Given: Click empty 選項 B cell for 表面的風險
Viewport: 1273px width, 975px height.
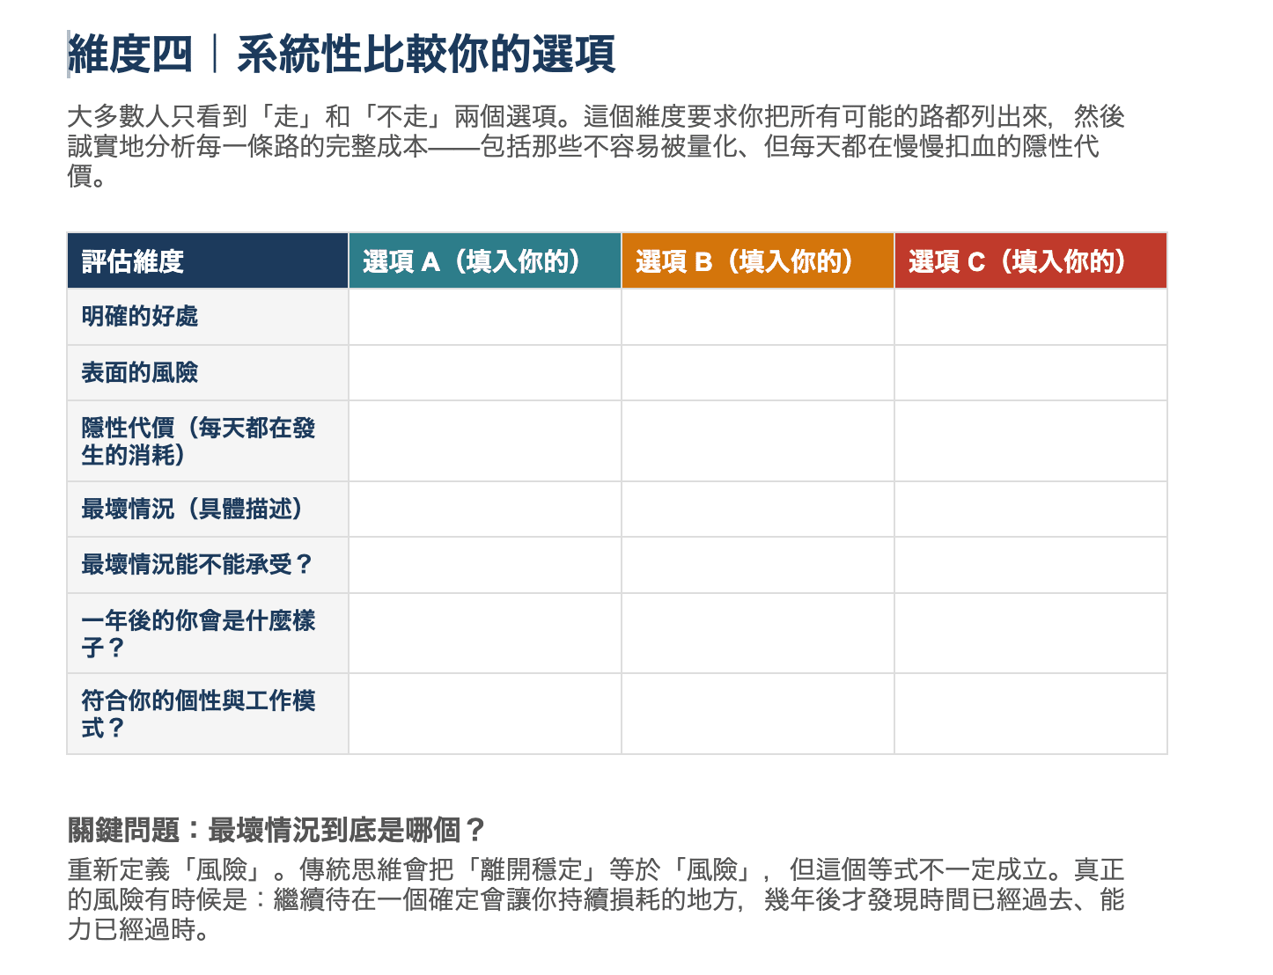Looking at the screenshot, I should pos(757,373).
